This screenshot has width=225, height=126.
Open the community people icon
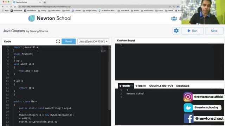pos(174,19)
